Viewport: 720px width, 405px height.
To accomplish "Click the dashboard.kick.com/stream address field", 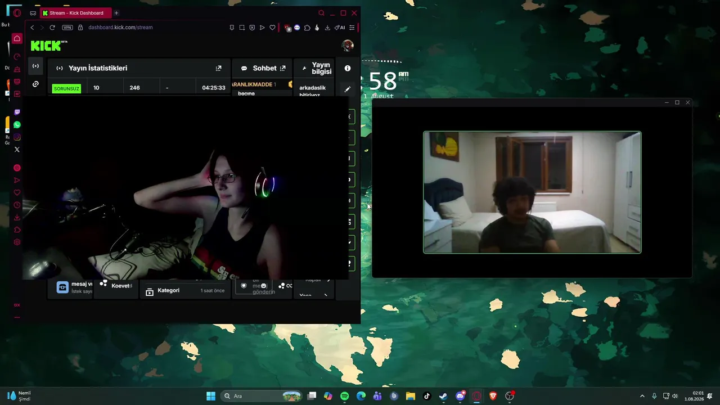I will [120, 28].
